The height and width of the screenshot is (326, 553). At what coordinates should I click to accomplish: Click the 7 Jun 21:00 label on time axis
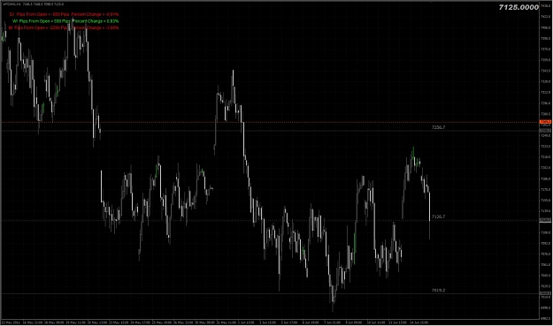pos(332,322)
